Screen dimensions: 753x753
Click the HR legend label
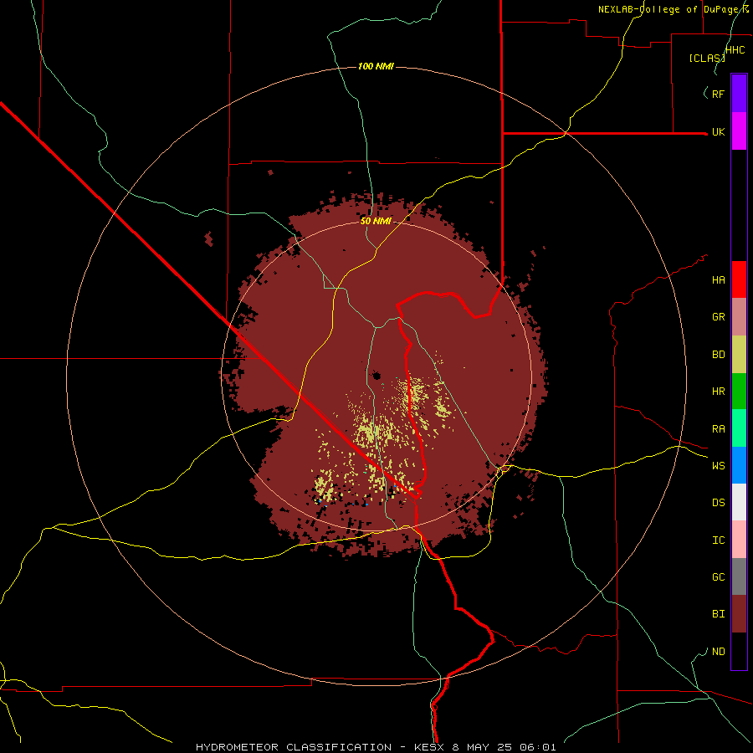pos(719,392)
